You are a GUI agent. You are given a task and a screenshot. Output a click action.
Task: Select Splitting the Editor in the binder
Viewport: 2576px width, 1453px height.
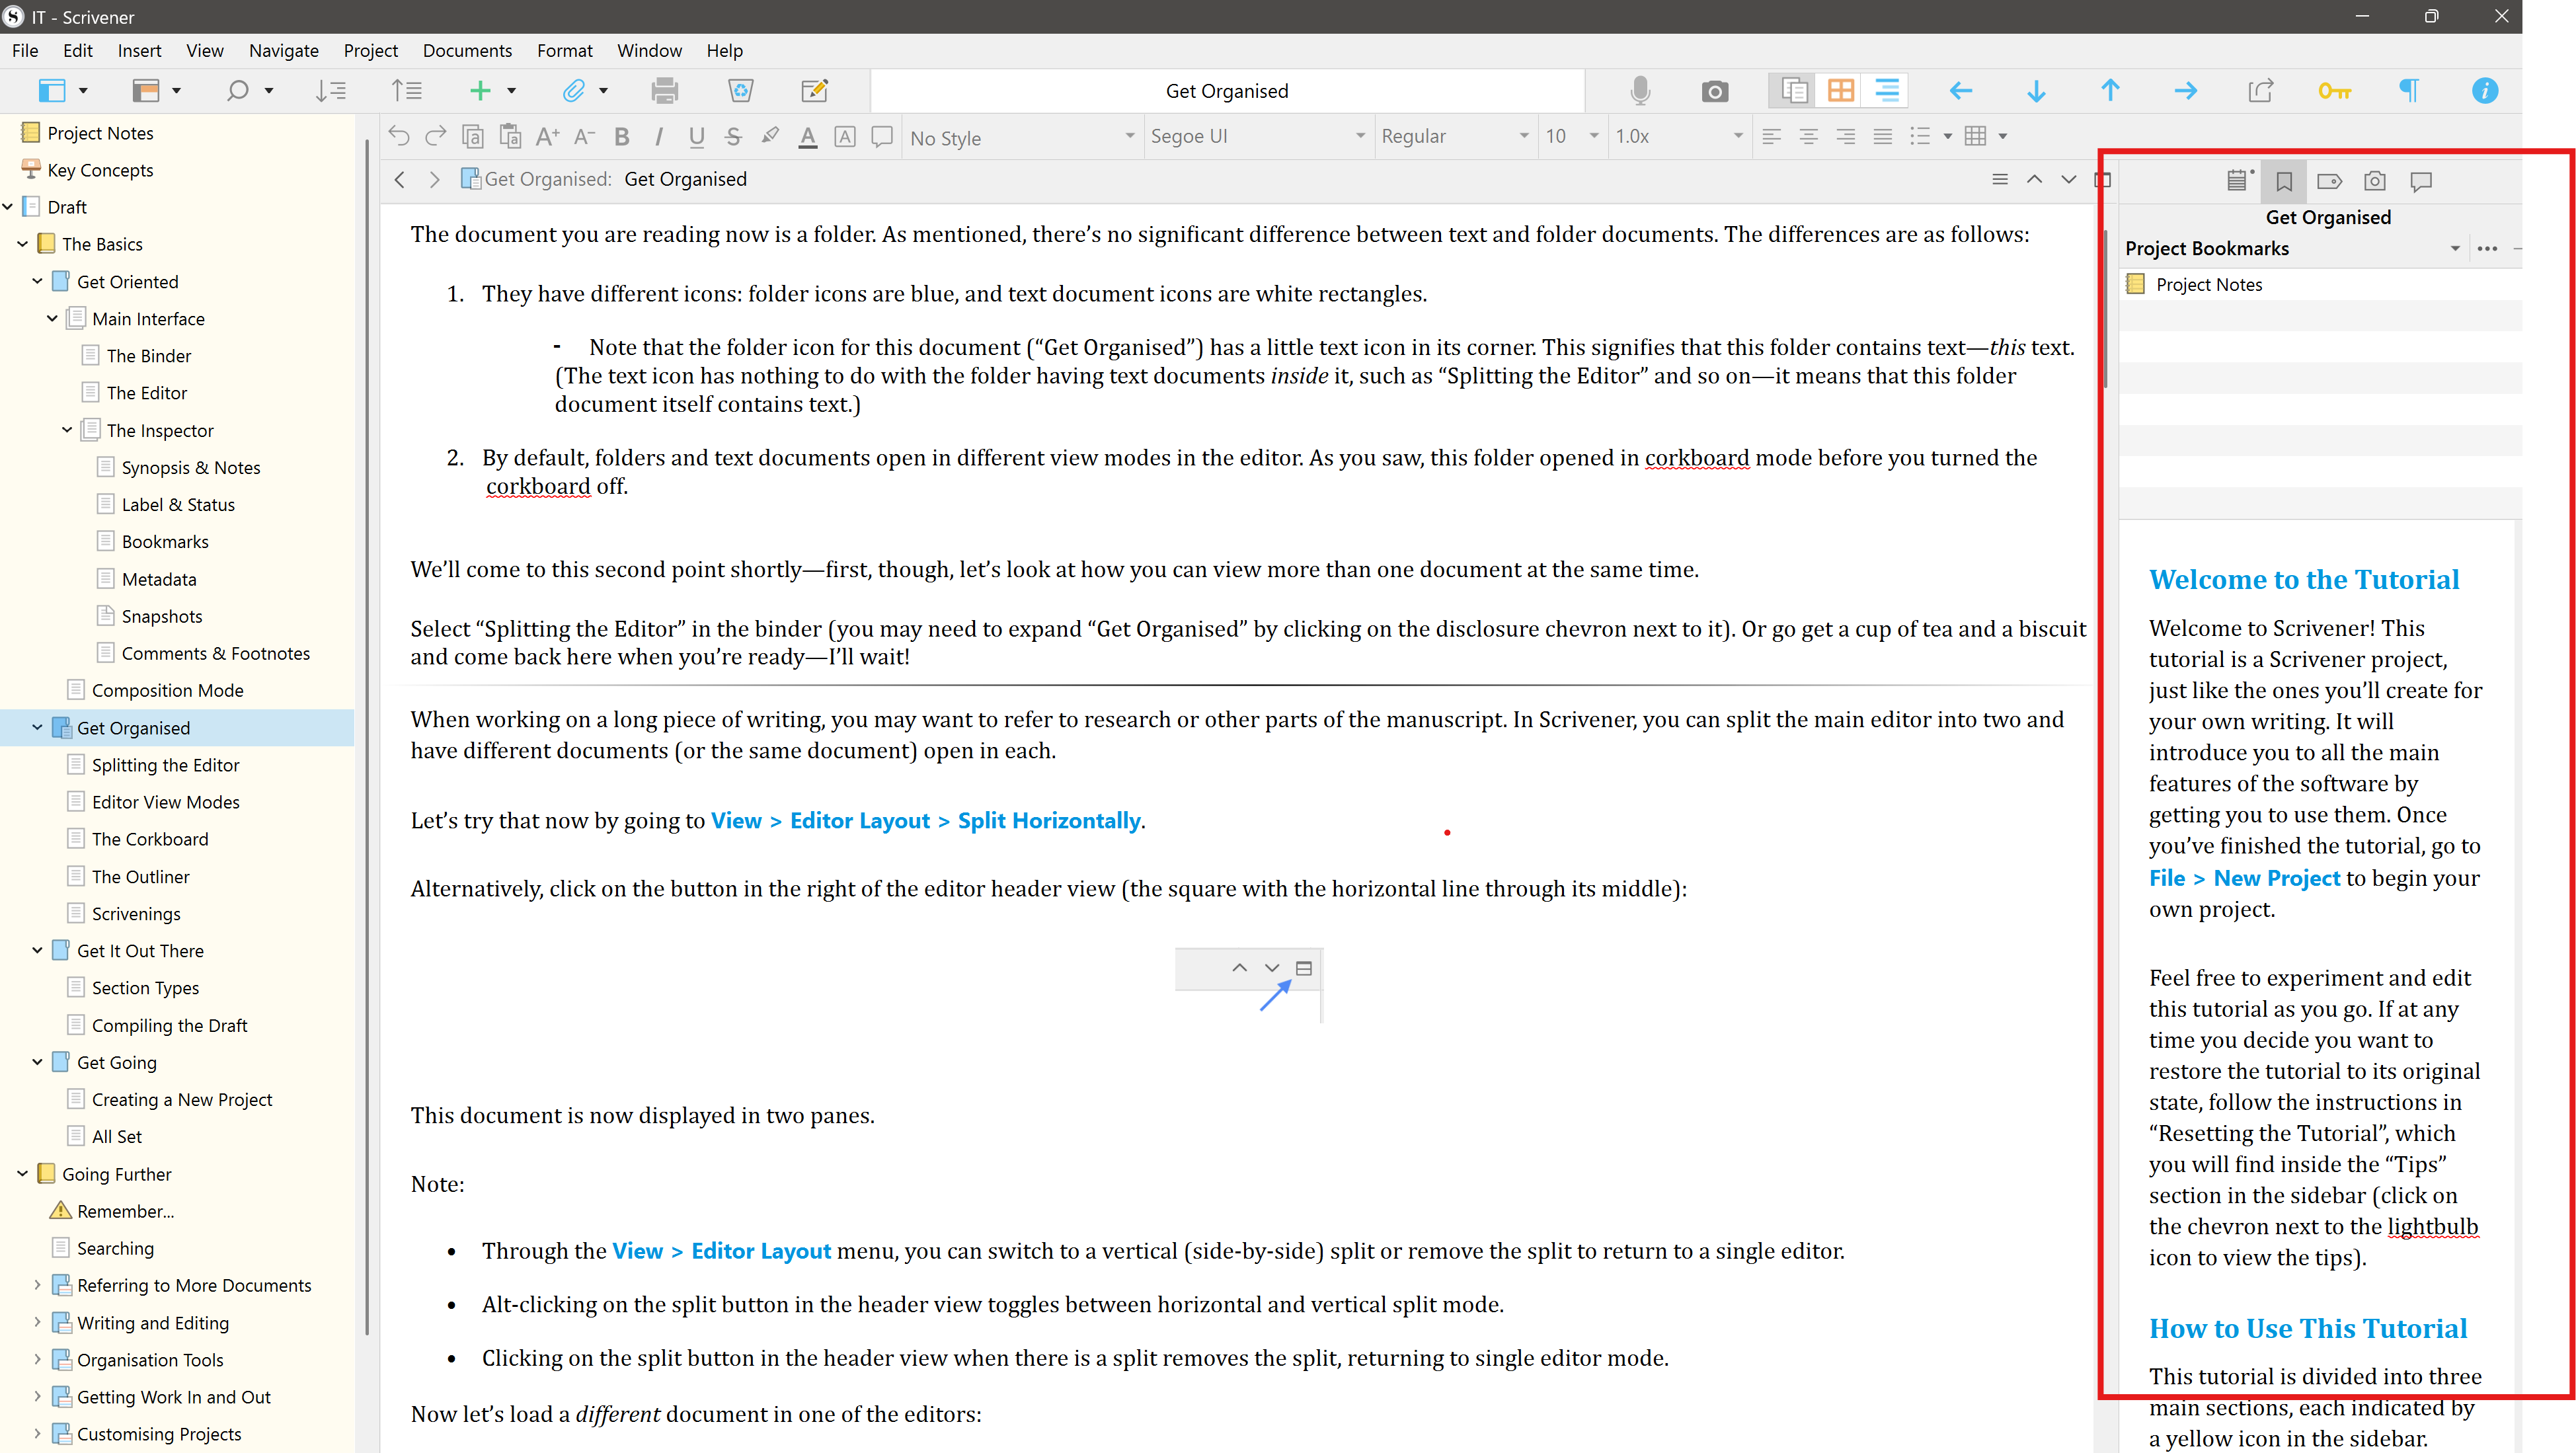point(165,765)
